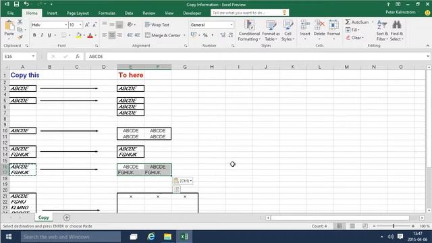Image resolution: width=432 pixels, height=243 pixels.
Task: Click the Format Painter brush icon
Action: click(x=20, y=37)
